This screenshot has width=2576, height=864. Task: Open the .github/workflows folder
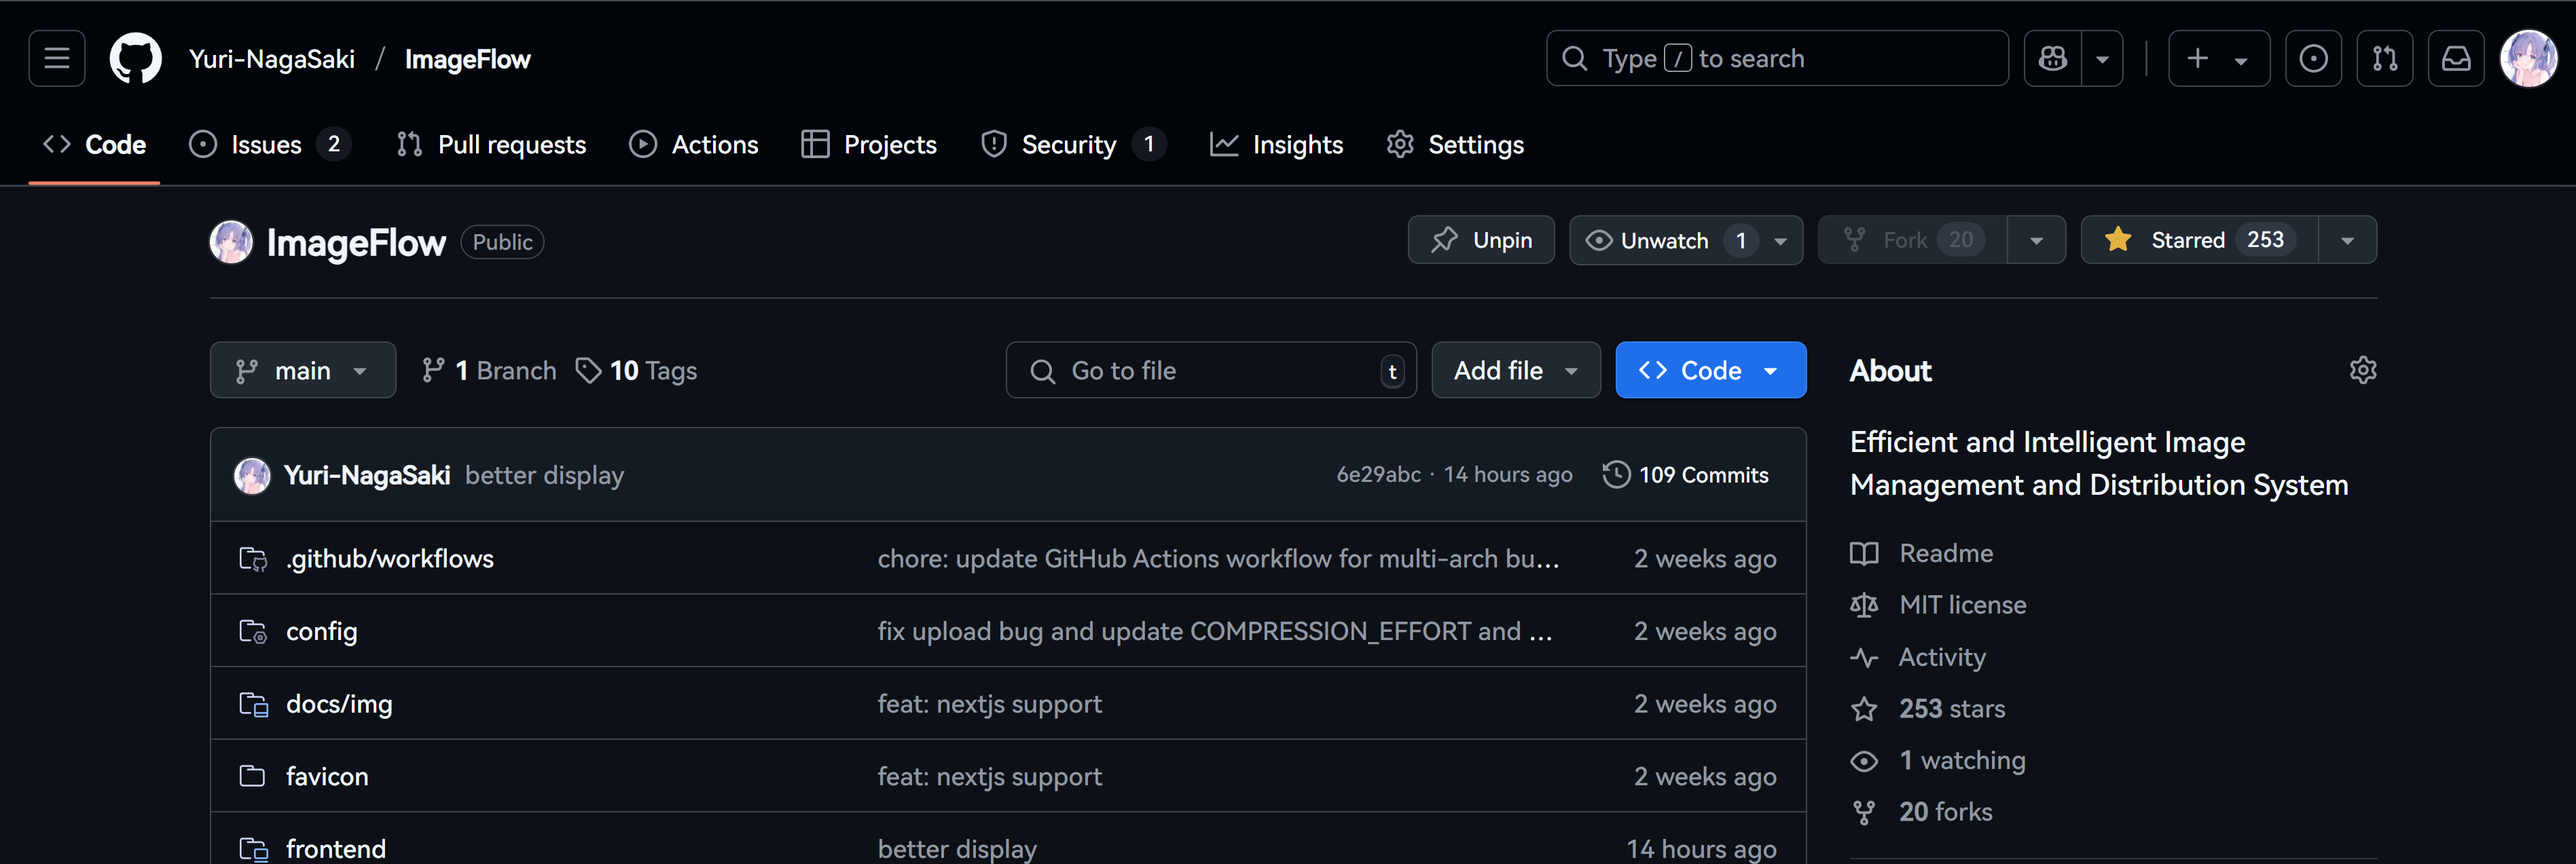(x=389, y=559)
